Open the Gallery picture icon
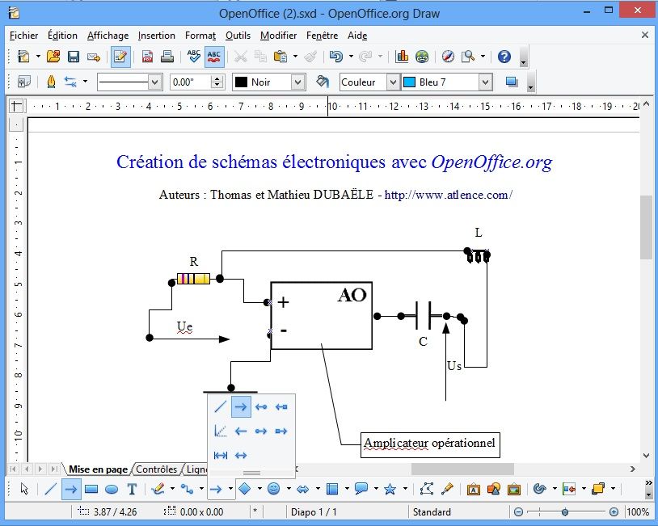Screen dimensions: 658x526 coord(513,489)
